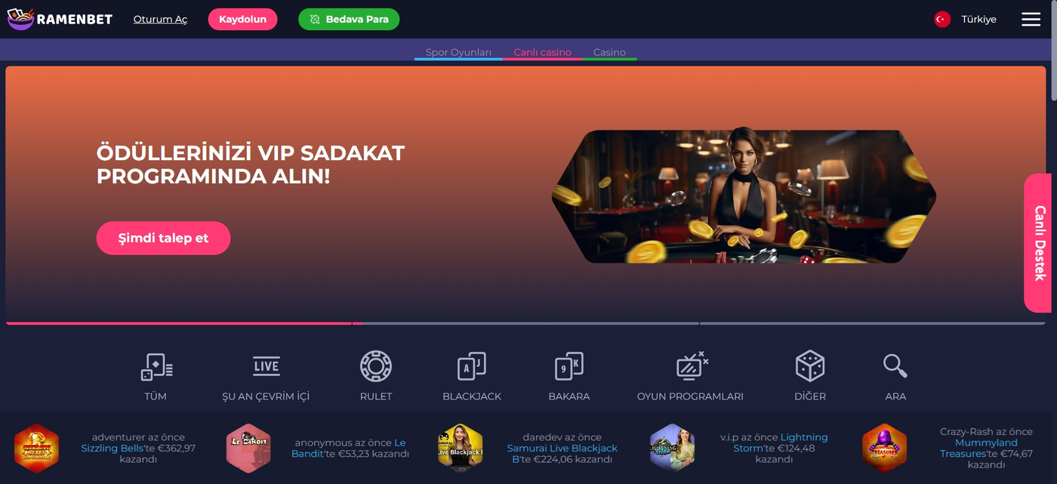Open the hamburger menu
1057x484 pixels.
[x=1031, y=19]
